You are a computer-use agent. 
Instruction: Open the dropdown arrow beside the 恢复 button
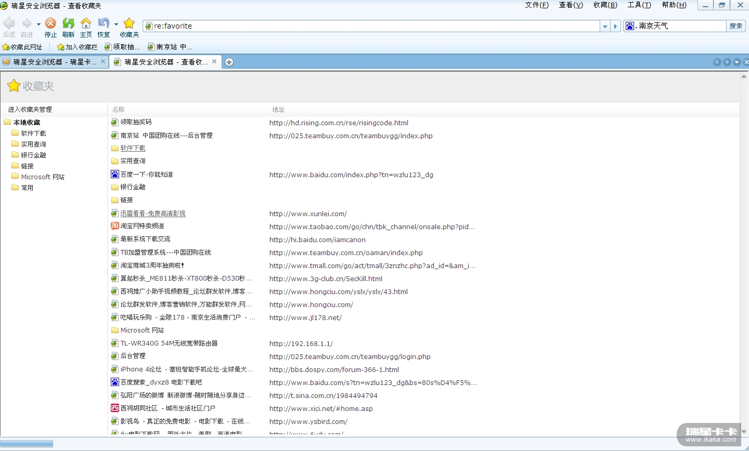[x=116, y=24]
